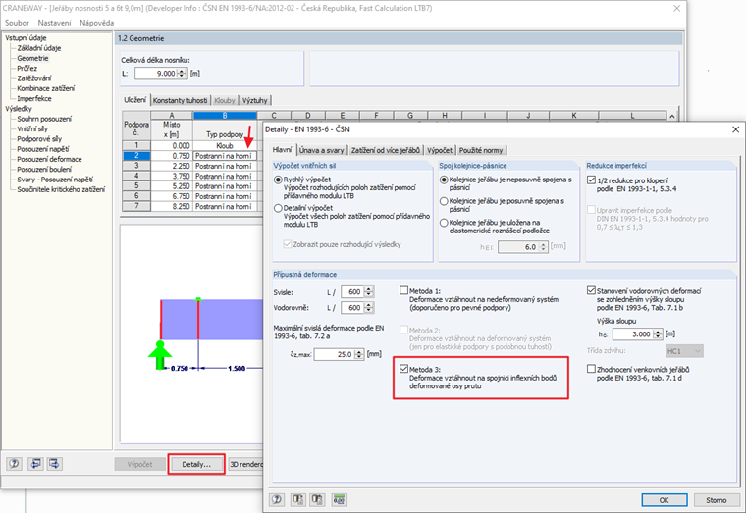
Task: Click the 3D rendering button
Action: pos(245,465)
